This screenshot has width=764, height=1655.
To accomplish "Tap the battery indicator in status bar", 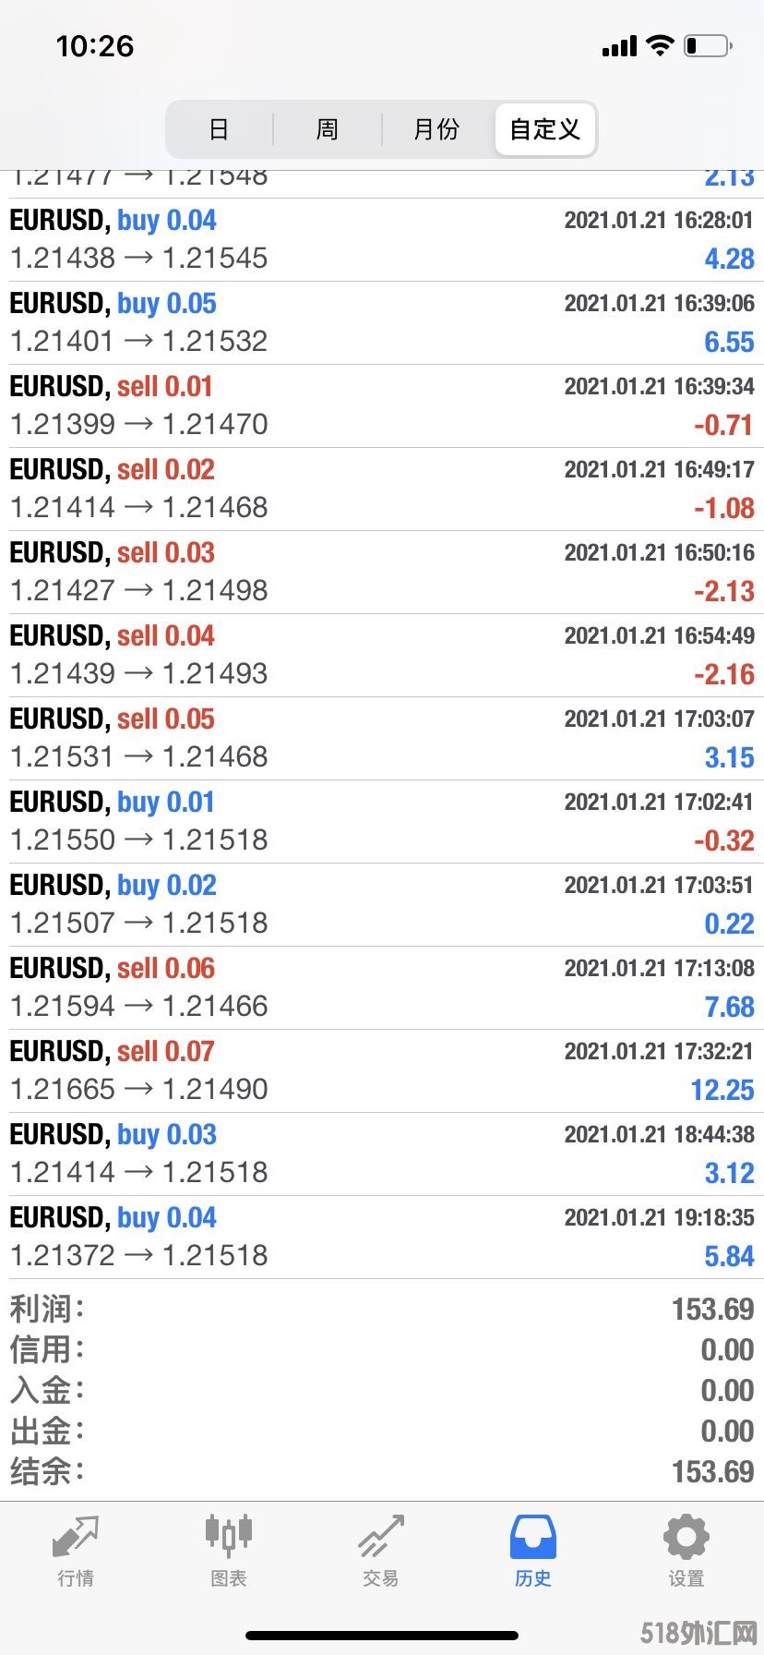I will (x=708, y=45).
